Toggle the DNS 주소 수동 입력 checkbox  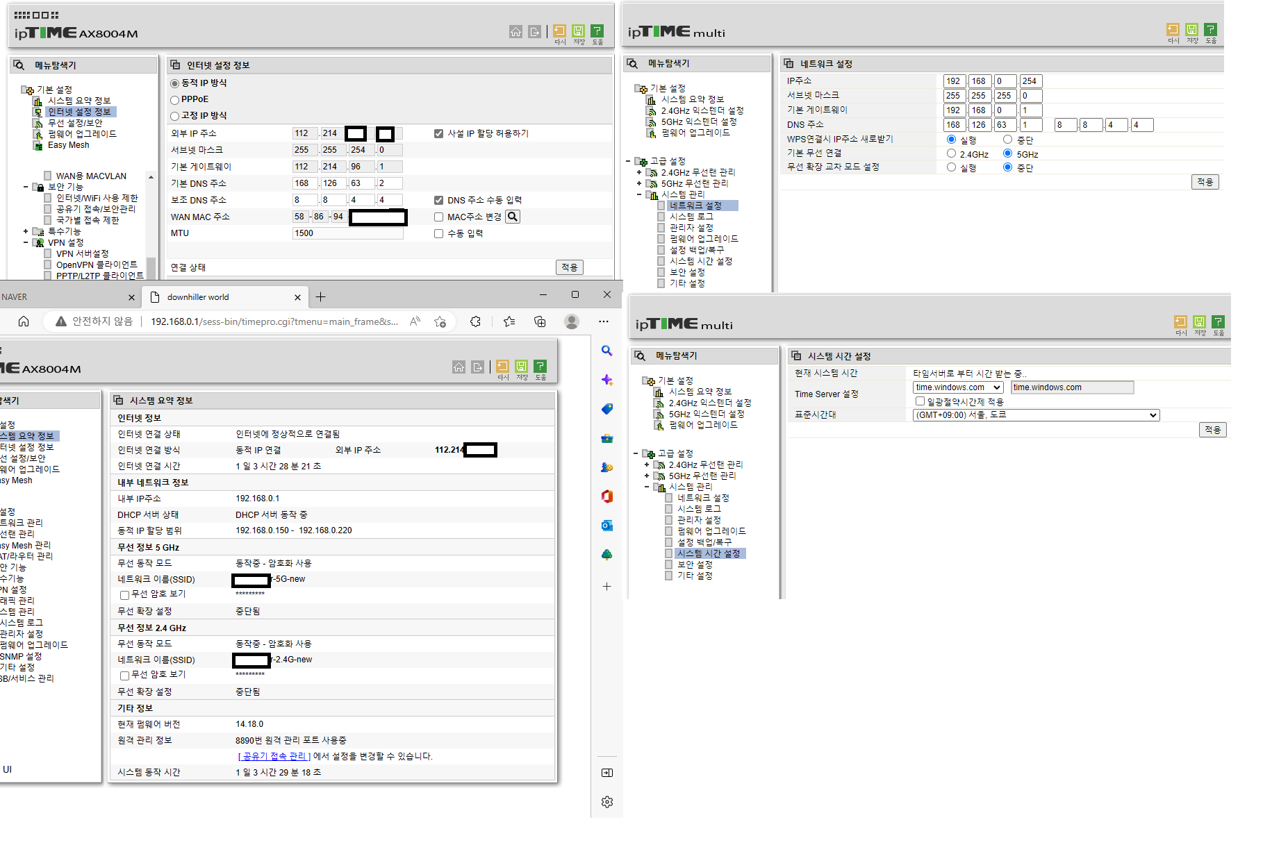point(438,201)
